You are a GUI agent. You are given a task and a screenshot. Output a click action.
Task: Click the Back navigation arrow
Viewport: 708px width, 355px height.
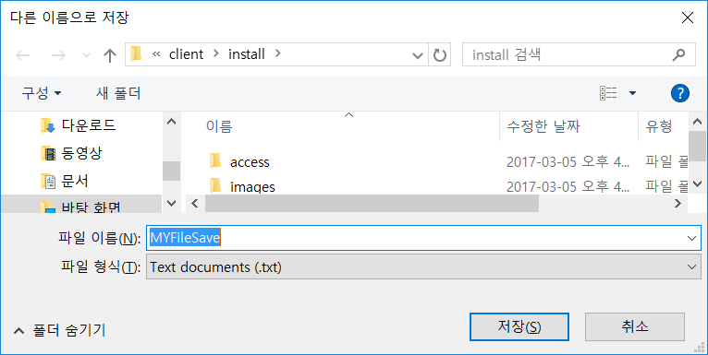[x=22, y=55]
